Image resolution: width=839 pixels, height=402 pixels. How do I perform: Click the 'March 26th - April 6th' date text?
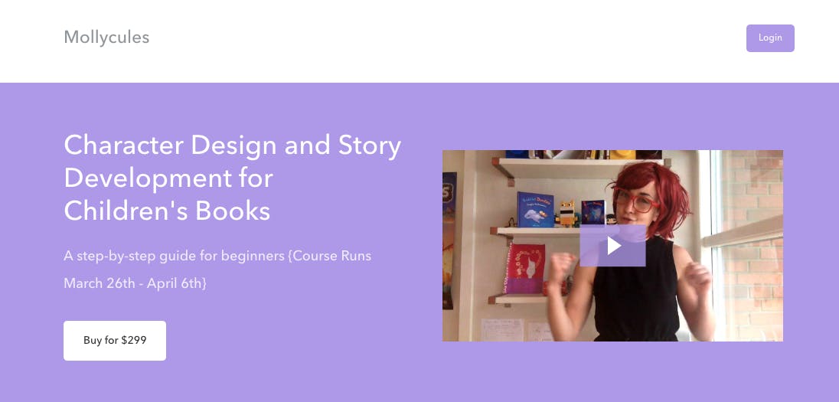(x=135, y=283)
